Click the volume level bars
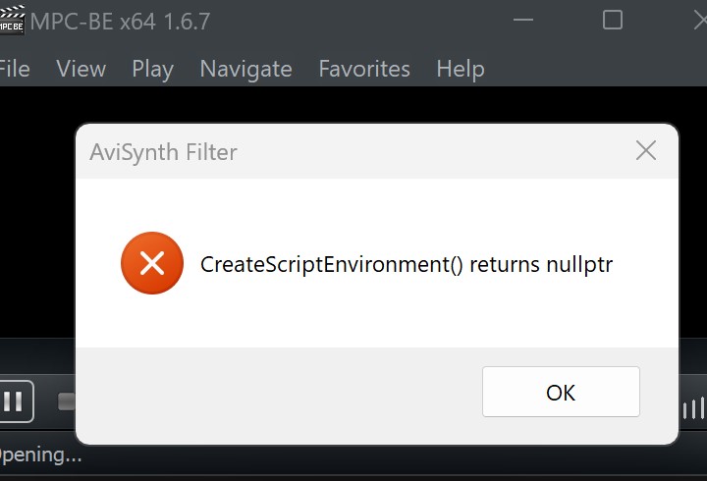Screen dimensions: 707x481 coord(693,408)
